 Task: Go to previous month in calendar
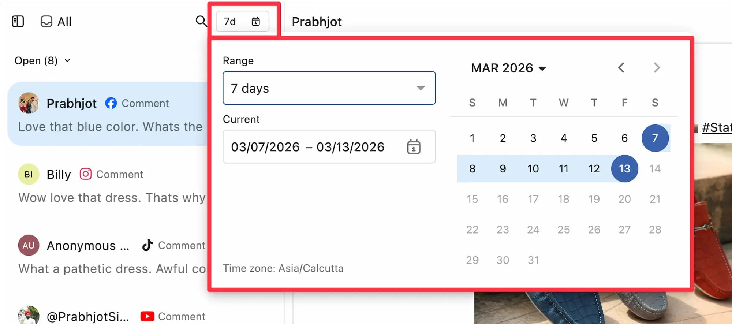[x=621, y=68]
